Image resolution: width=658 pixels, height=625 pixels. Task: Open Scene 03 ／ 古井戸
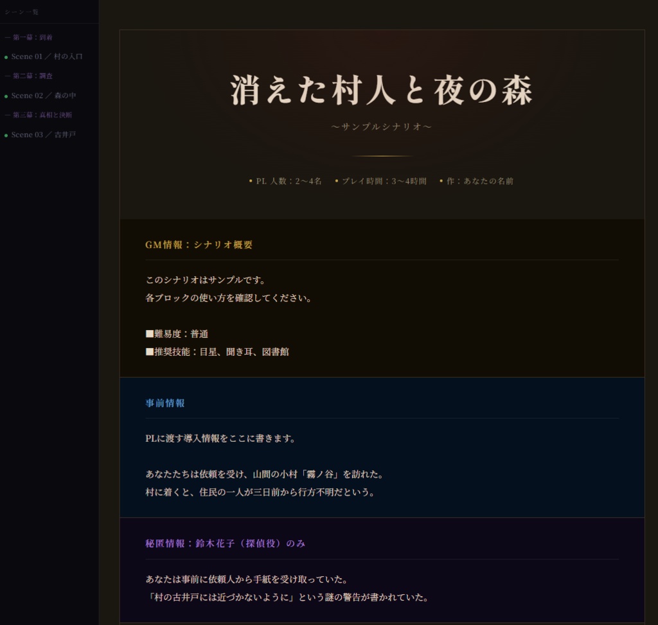coord(44,135)
